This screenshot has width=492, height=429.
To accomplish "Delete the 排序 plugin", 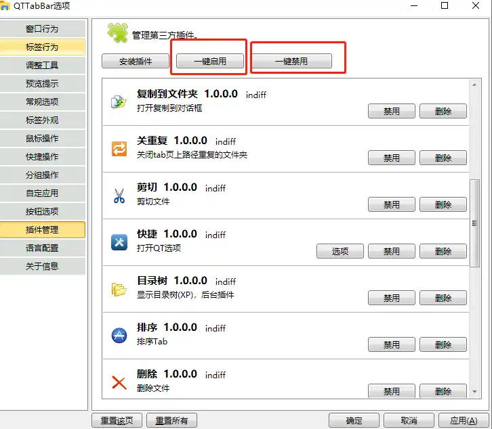I will [x=443, y=344].
